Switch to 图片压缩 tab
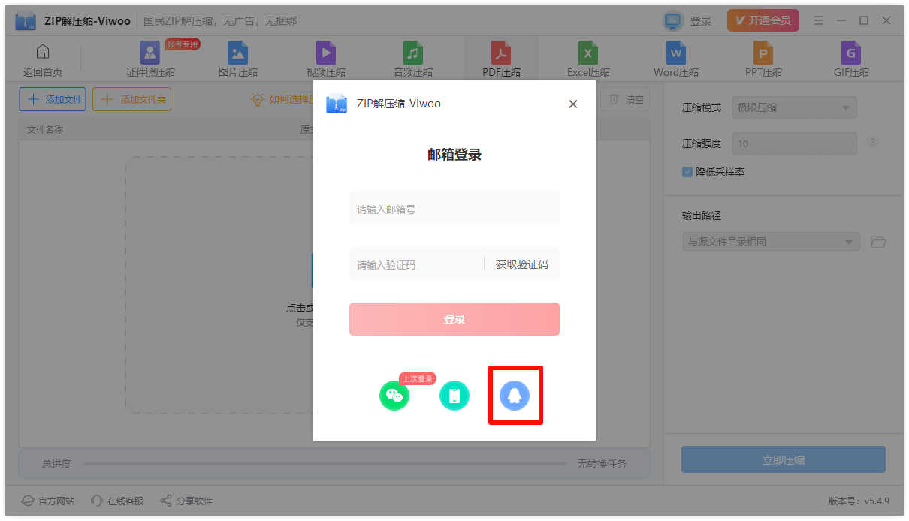The image size is (909, 521). (238, 60)
